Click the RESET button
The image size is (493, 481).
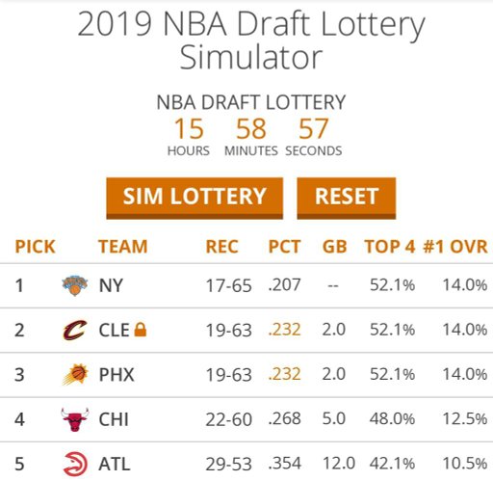(347, 199)
